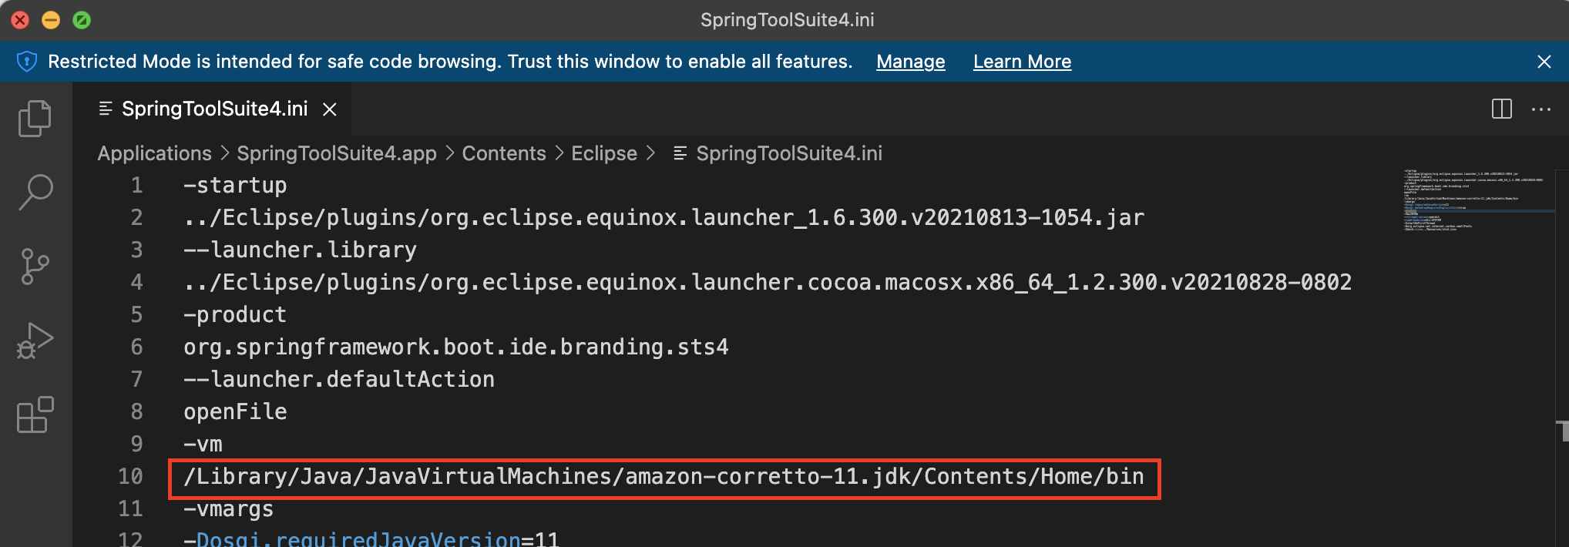Viewport: 1569px width, 547px height.
Task: Click line number 1 in gutter
Action: [x=136, y=186]
